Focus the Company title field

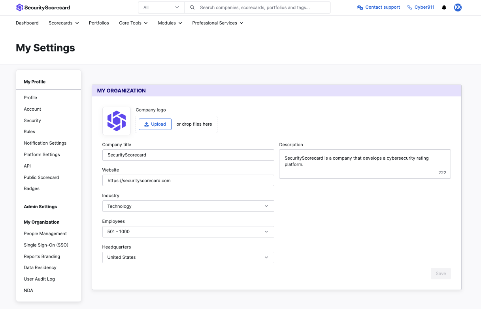[188, 155]
